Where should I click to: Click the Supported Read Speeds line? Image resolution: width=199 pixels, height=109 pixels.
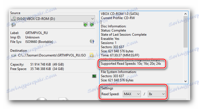131,64
